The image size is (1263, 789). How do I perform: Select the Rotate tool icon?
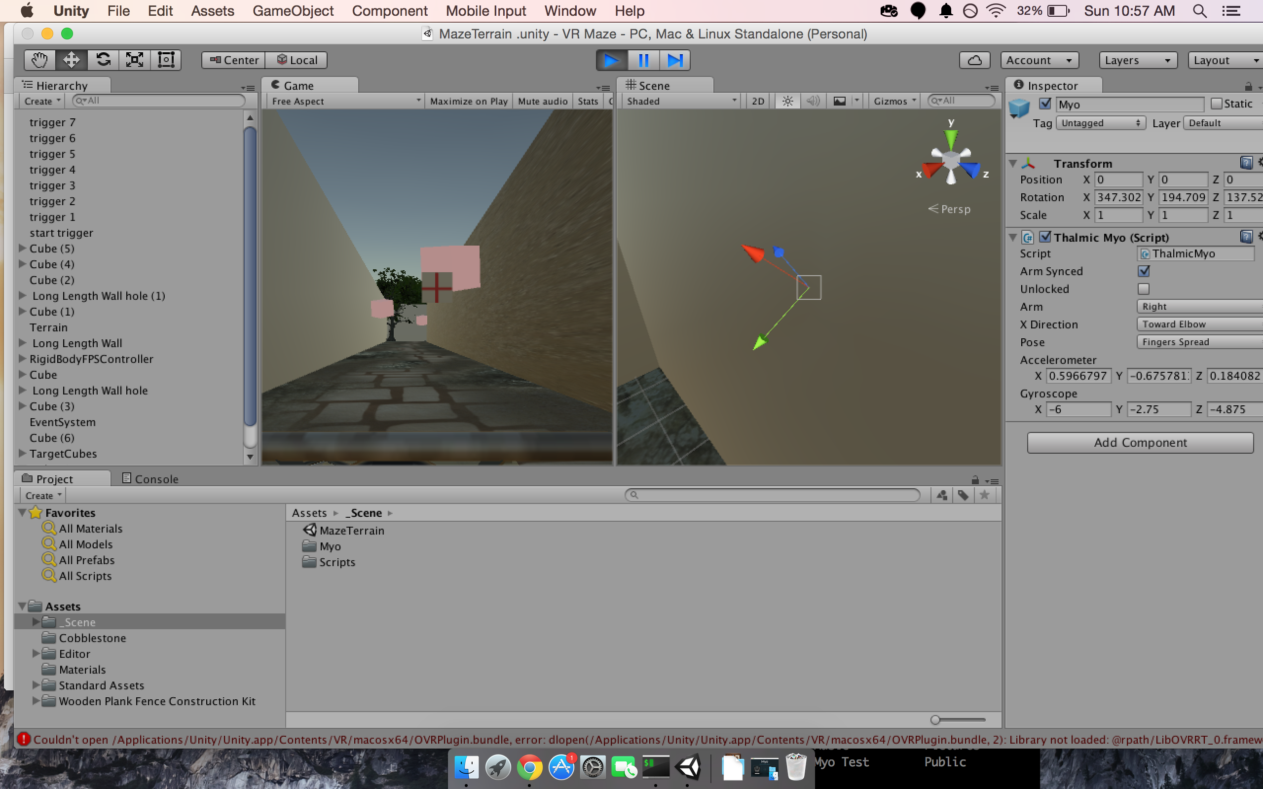[x=103, y=60]
